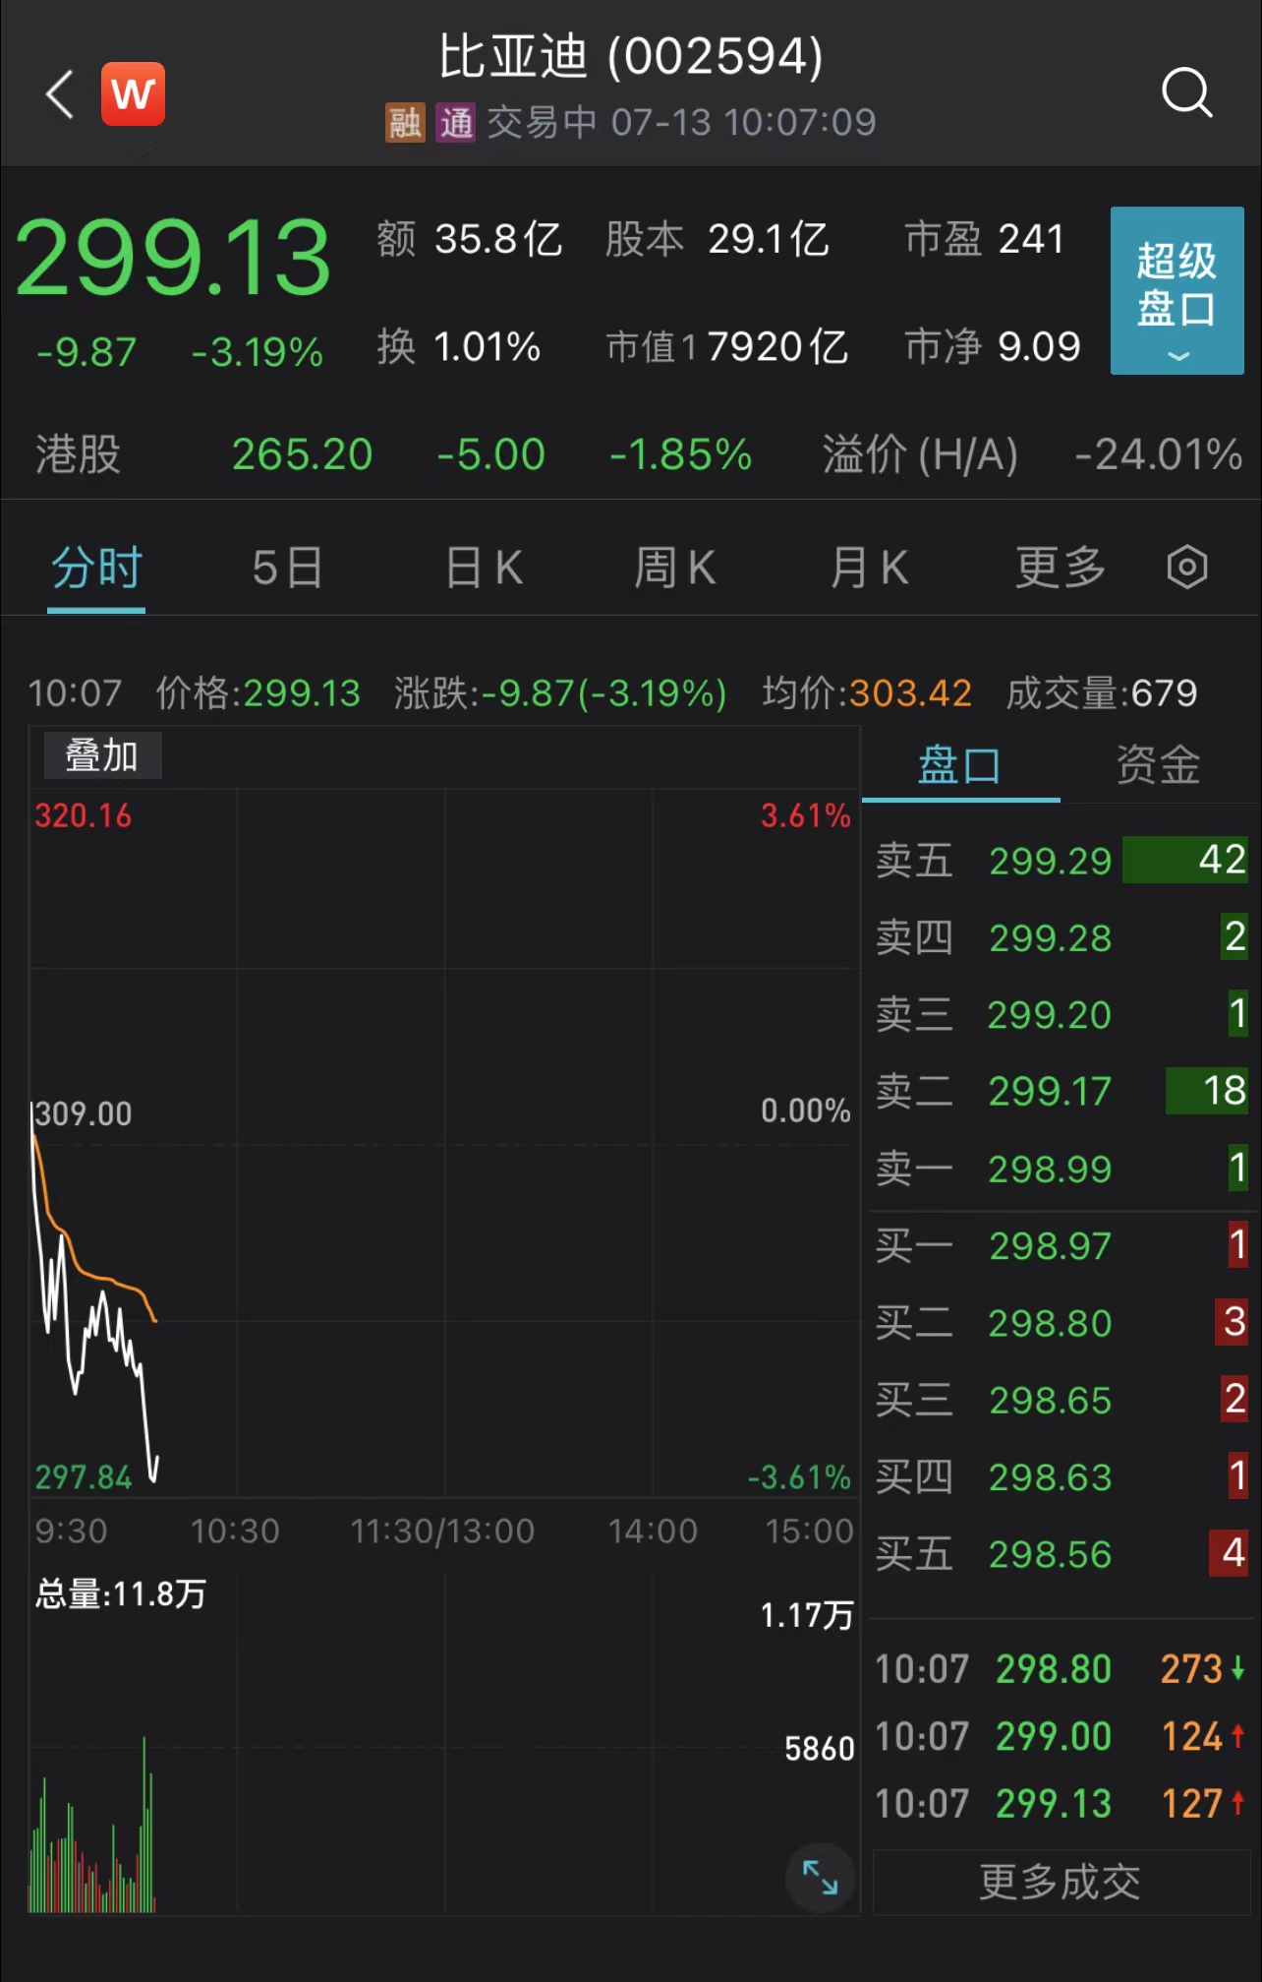Switch to the 日K chart tab
1262x1982 pixels.
pos(484,568)
